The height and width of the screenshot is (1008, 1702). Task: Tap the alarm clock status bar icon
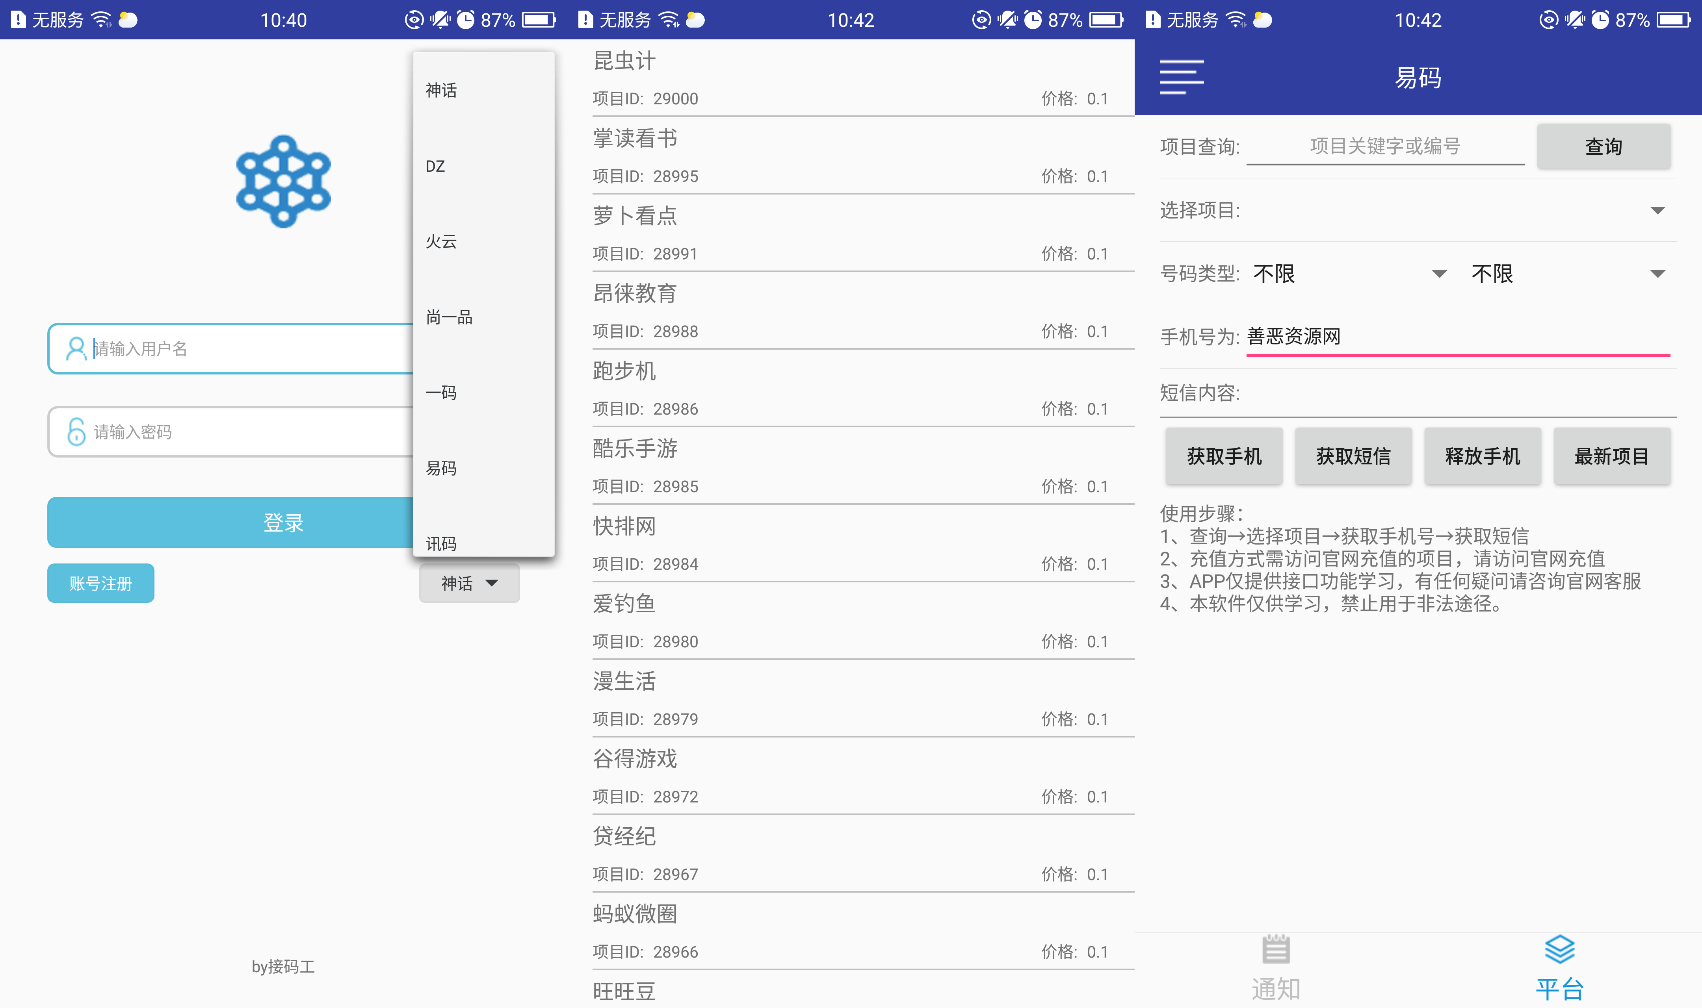pos(465,20)
